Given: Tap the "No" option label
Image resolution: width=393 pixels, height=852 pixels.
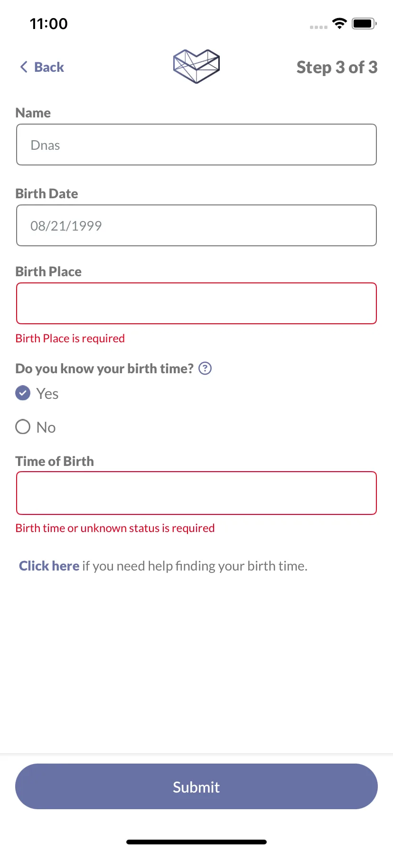Looking at the screenshot, I should point(46,427).
